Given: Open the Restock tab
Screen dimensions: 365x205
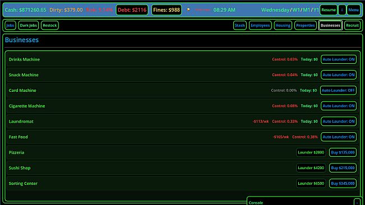Looking at the screenshot, I should point(50,25).
